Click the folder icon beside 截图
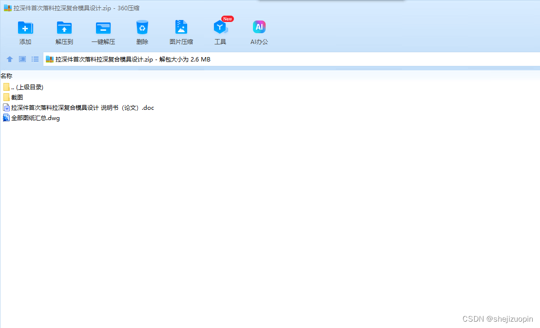Screen dimensions: 540x328 pyautogui.click(x=6, y=97)
